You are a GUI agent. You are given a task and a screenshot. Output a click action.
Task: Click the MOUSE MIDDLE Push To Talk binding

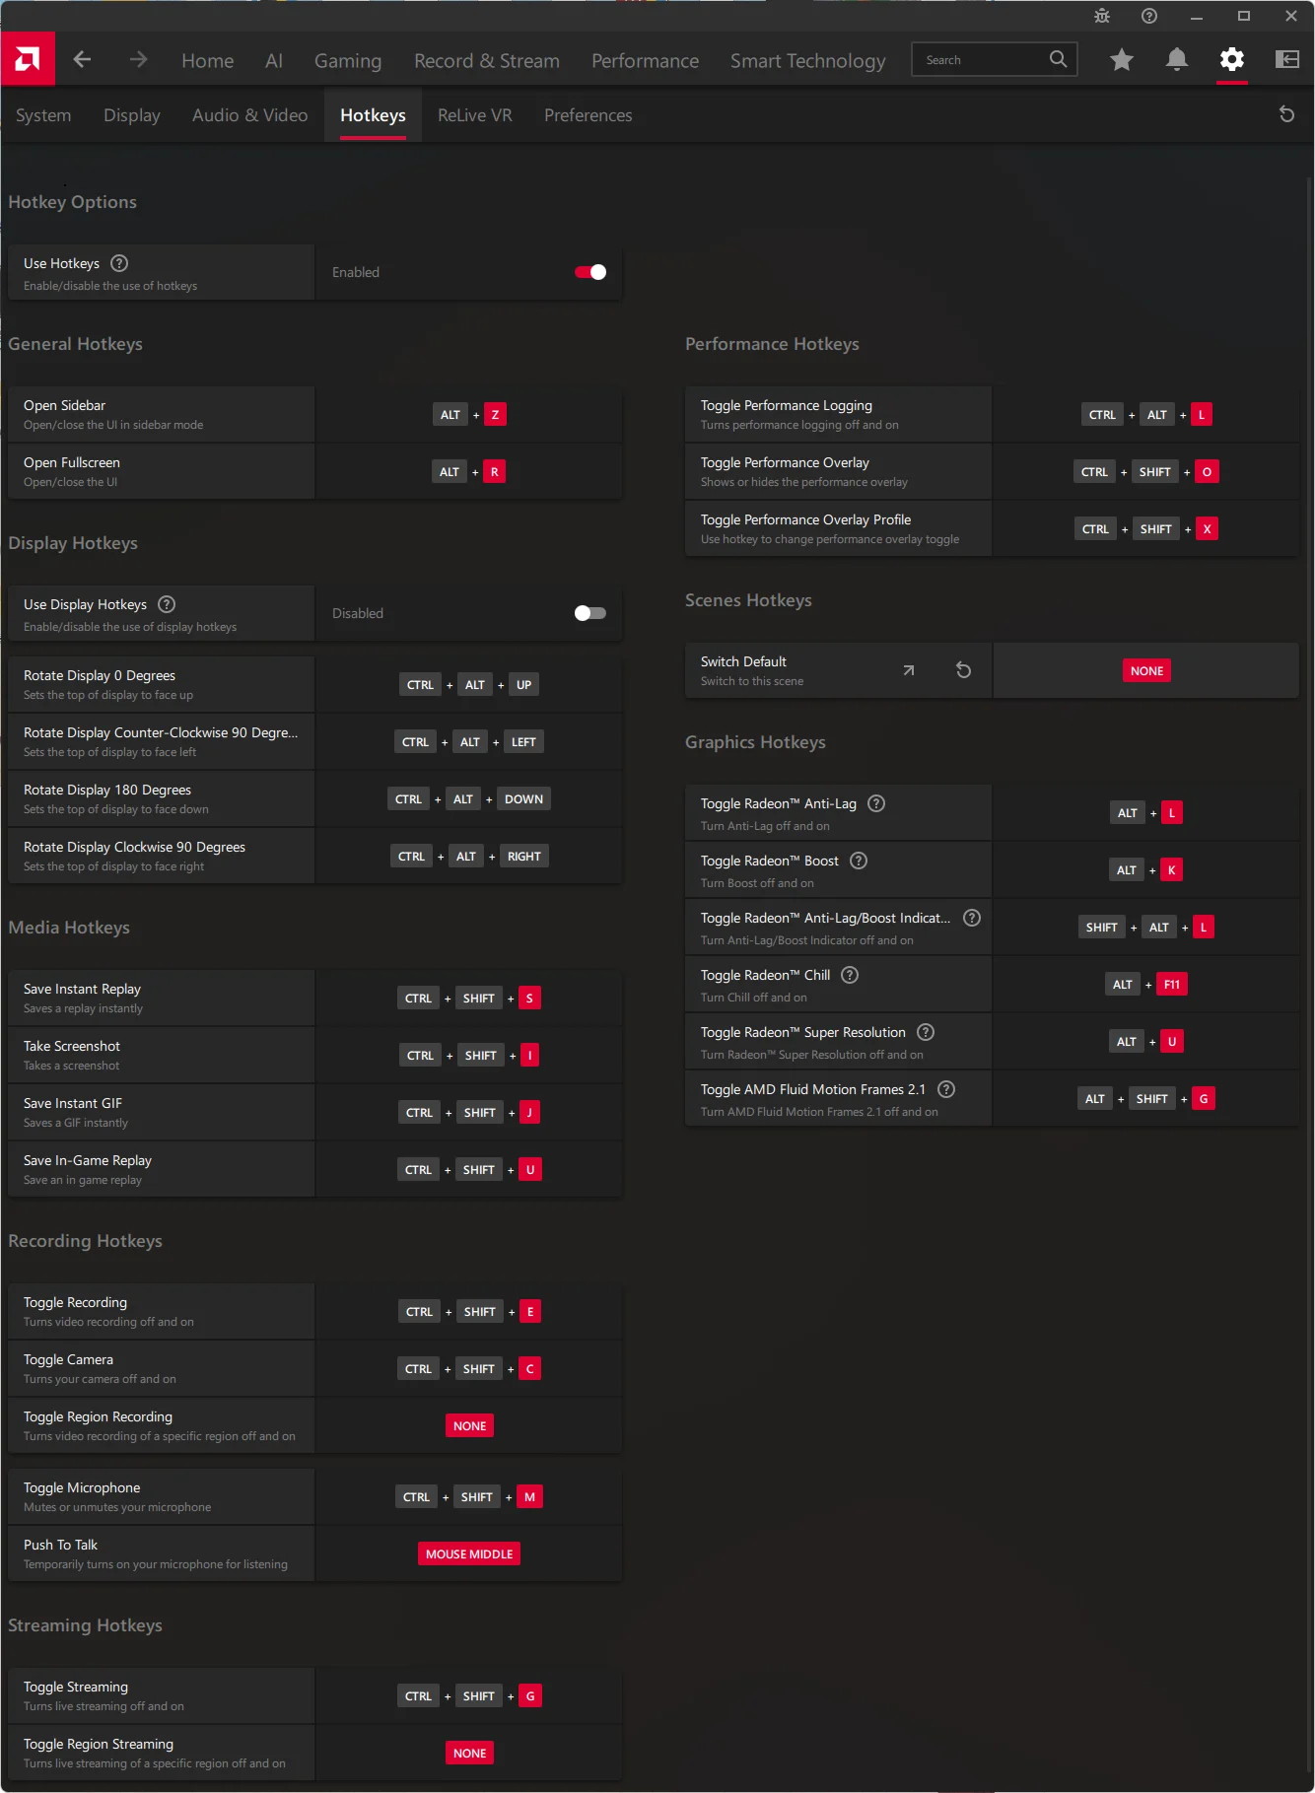[469, 1554]
